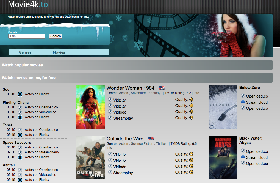Click the Below Zero title

tap(249, 88)
